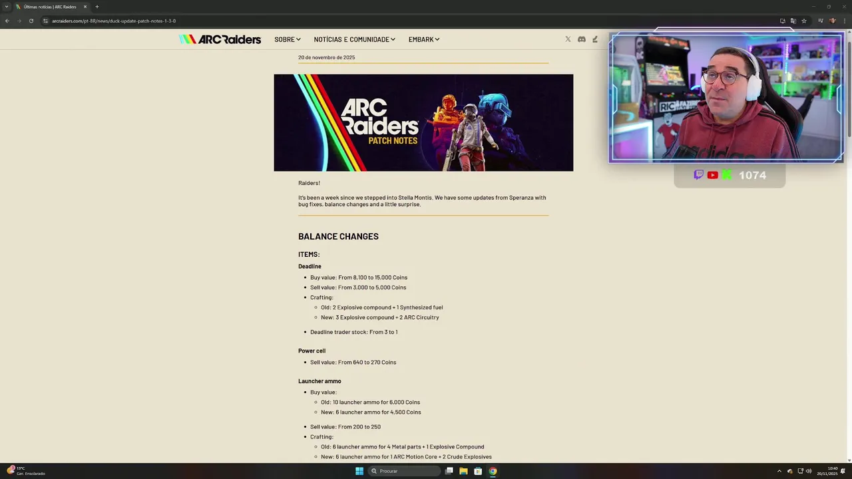Select the Últimas notícias browser tab
Viewport: 852px width, 479px height.
[51, 7]
